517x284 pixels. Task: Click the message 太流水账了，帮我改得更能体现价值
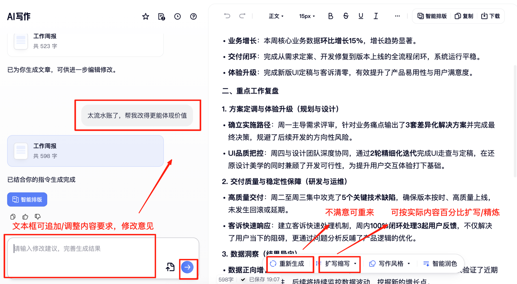[137, 116]
